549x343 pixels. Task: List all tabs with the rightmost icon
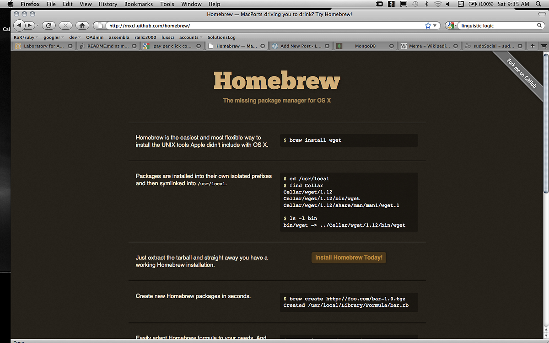tap(544, 46)
